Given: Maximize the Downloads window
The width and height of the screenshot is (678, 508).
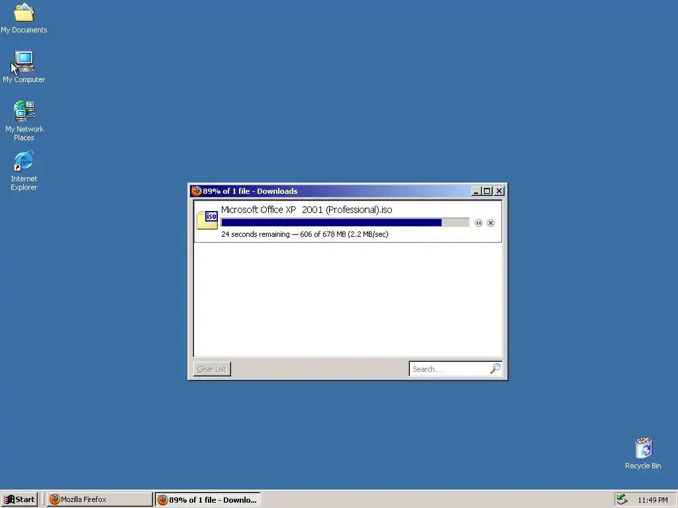Looking at the screenshot, I should point(487,191).
